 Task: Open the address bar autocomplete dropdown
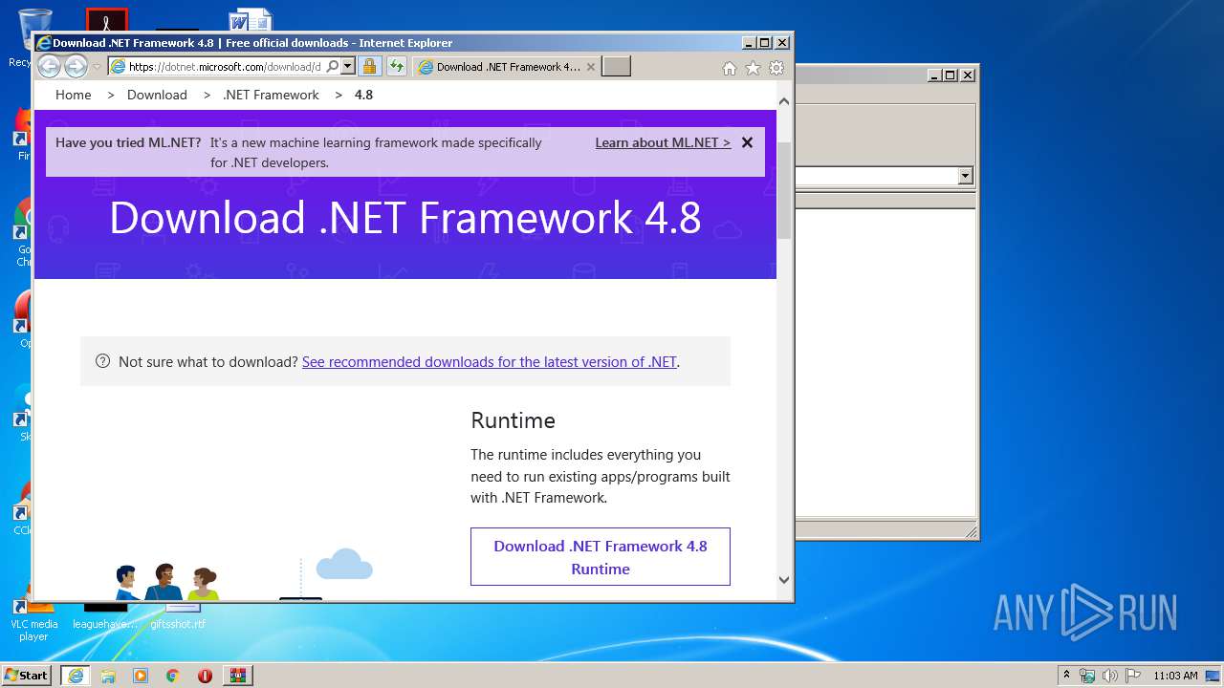coord(348,67)
